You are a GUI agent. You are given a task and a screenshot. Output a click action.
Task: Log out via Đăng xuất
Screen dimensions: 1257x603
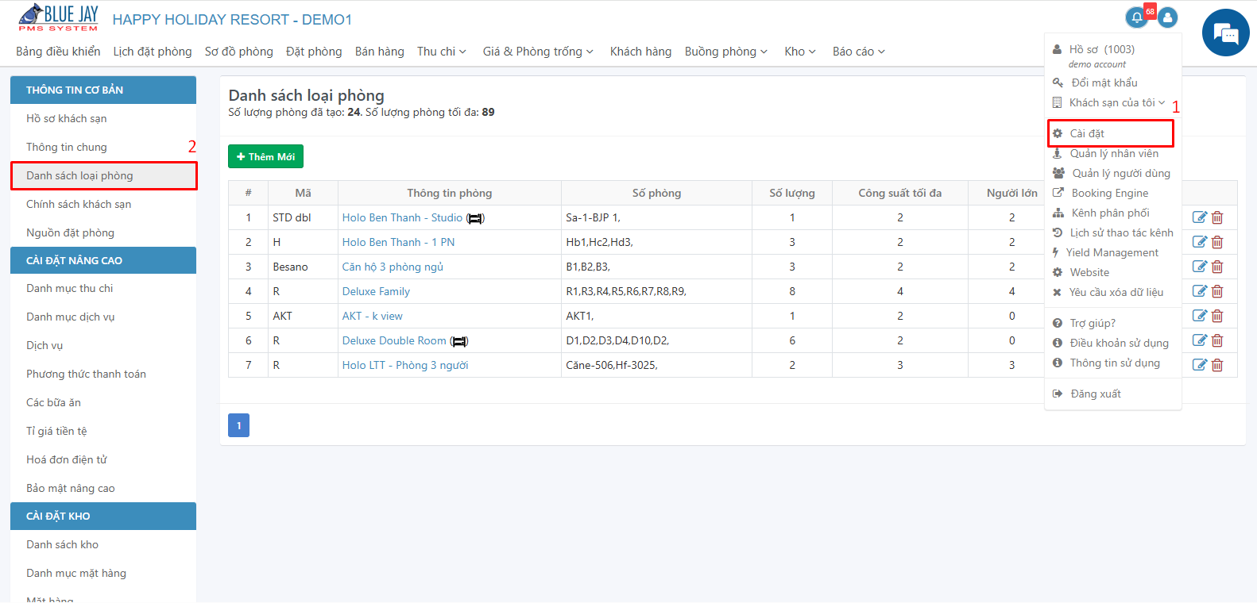click(x=1096, y=394)
